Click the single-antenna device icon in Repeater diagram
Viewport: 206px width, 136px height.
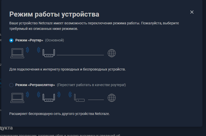pos(79,98)
